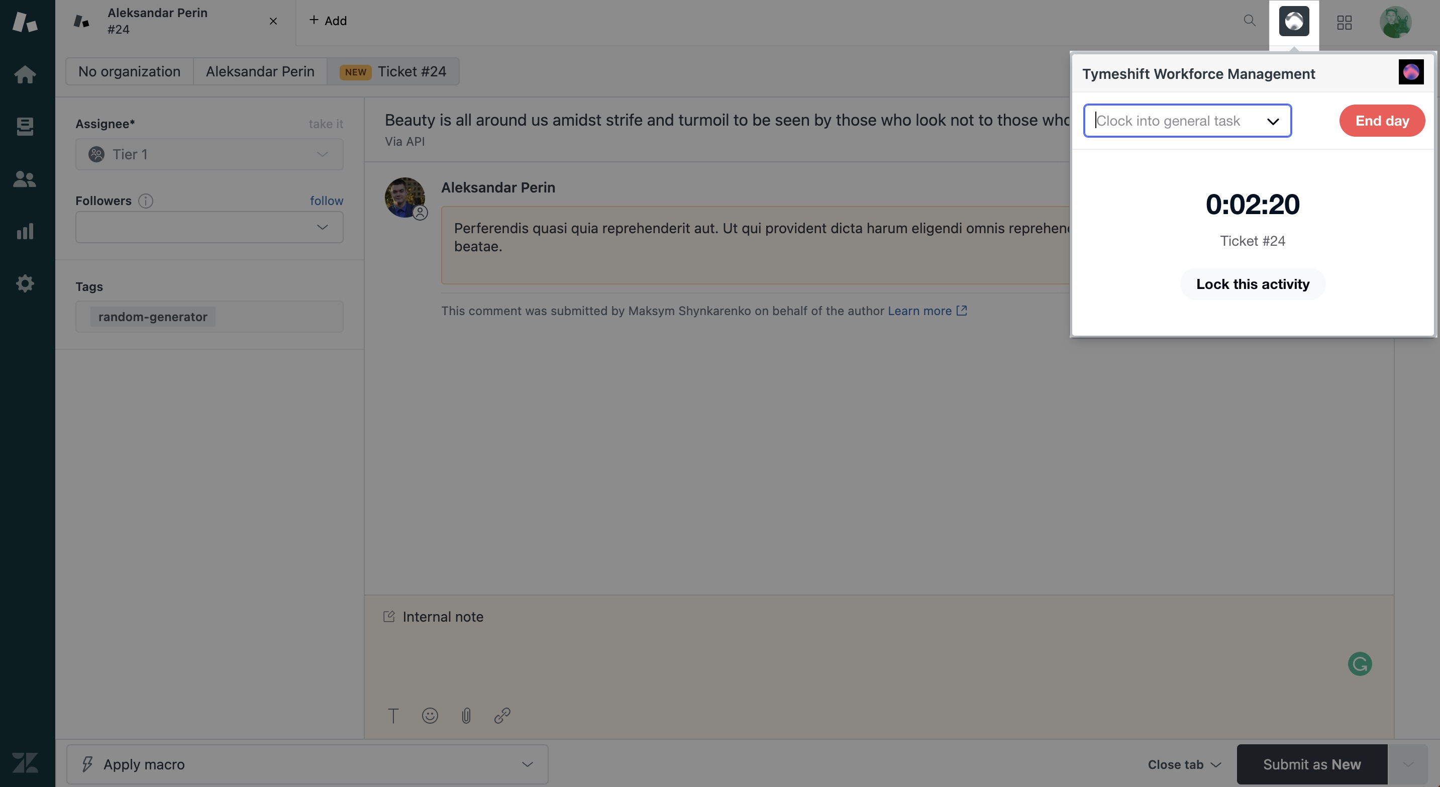Toggle text formatting options with the T icon
1440x787 pixels.
click(393, 716)
